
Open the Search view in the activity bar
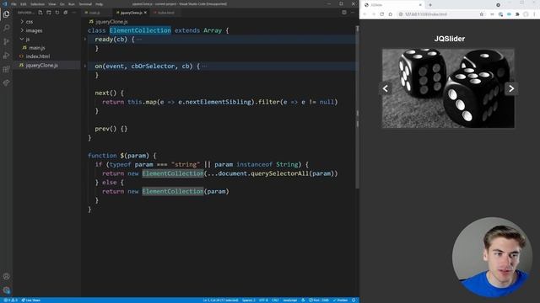click(6, 28)
